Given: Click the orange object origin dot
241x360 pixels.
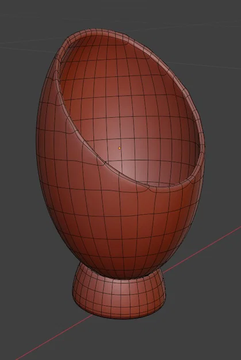Looking at the screenshot, I should [119, 148].
